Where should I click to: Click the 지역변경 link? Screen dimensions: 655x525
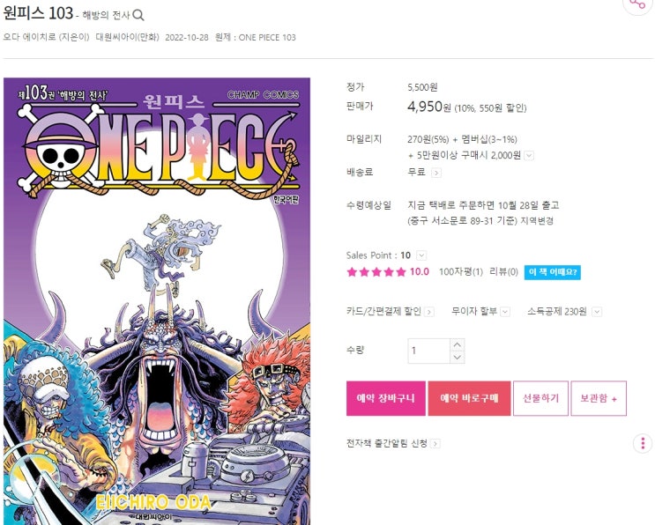[x=537, y=221]
